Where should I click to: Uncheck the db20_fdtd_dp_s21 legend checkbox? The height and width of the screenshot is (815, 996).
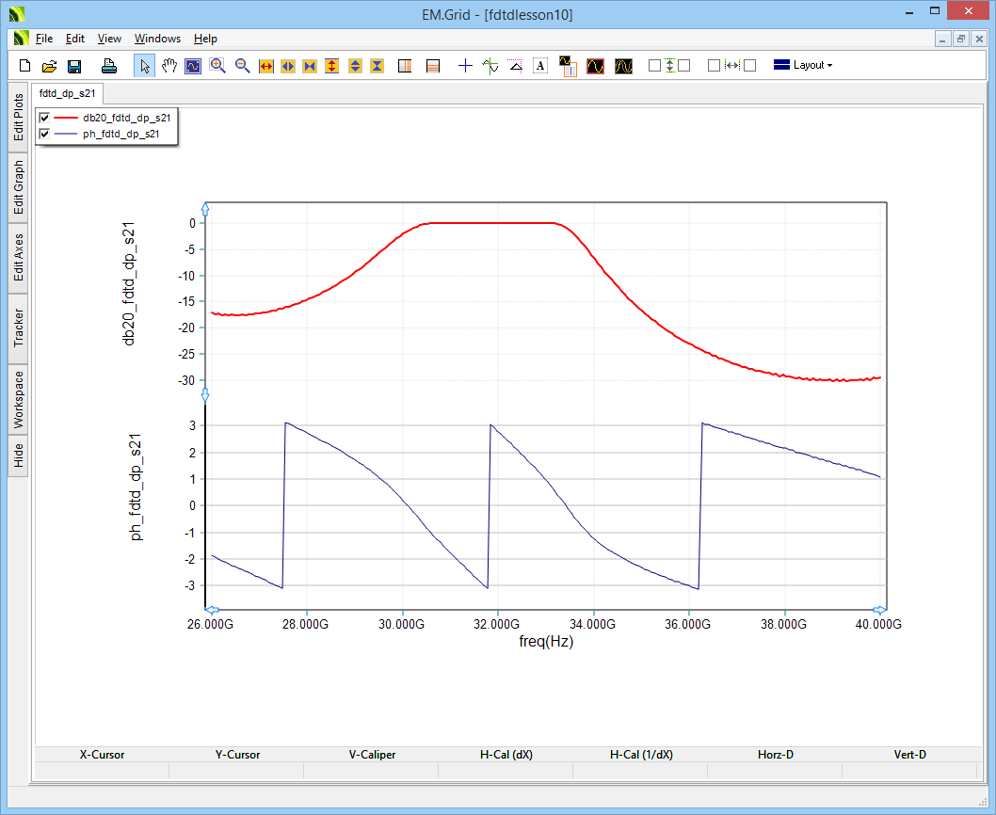pyautogui.click(x=44, y=119)
